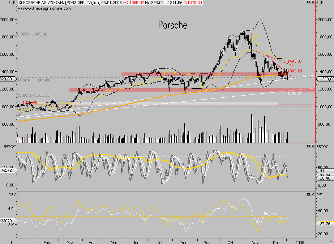Select Fibonacci label '0.00% - 1865.06'
The height and width of the screenshot is (244, 334).
click(x=32, y=34)
